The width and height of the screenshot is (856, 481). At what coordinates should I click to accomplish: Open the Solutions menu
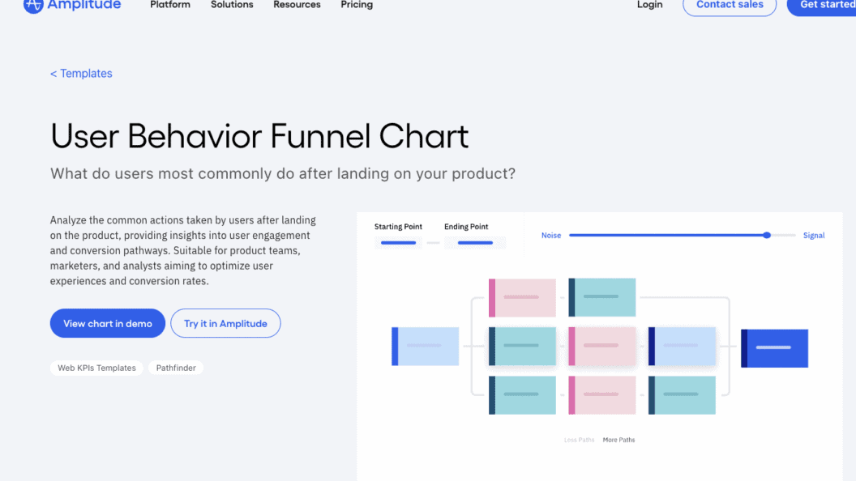(x=232, y=5)
